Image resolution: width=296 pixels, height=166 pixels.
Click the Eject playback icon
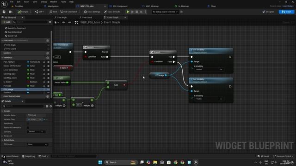141,12
